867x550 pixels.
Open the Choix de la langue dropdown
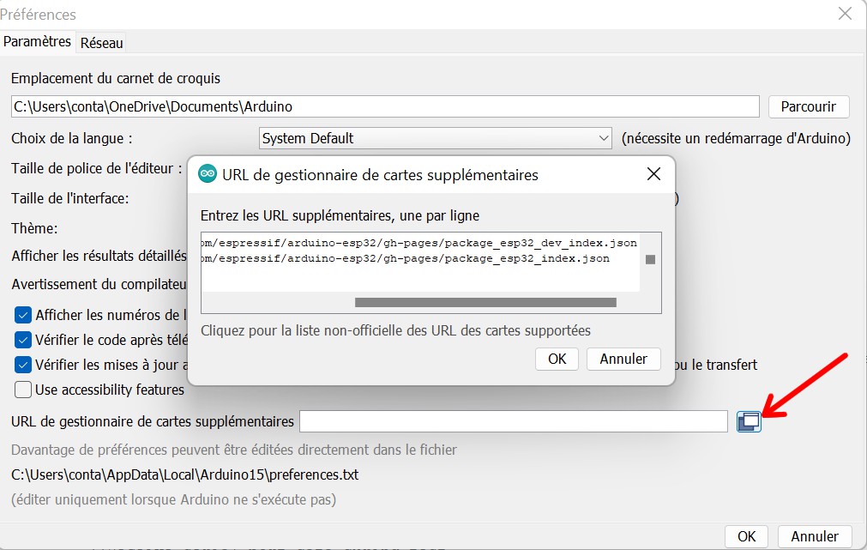435,138
